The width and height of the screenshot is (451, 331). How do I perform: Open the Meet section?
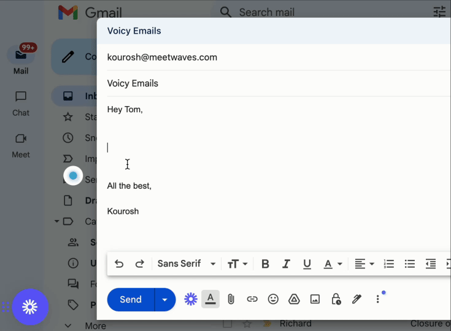(x=21, y=146)
